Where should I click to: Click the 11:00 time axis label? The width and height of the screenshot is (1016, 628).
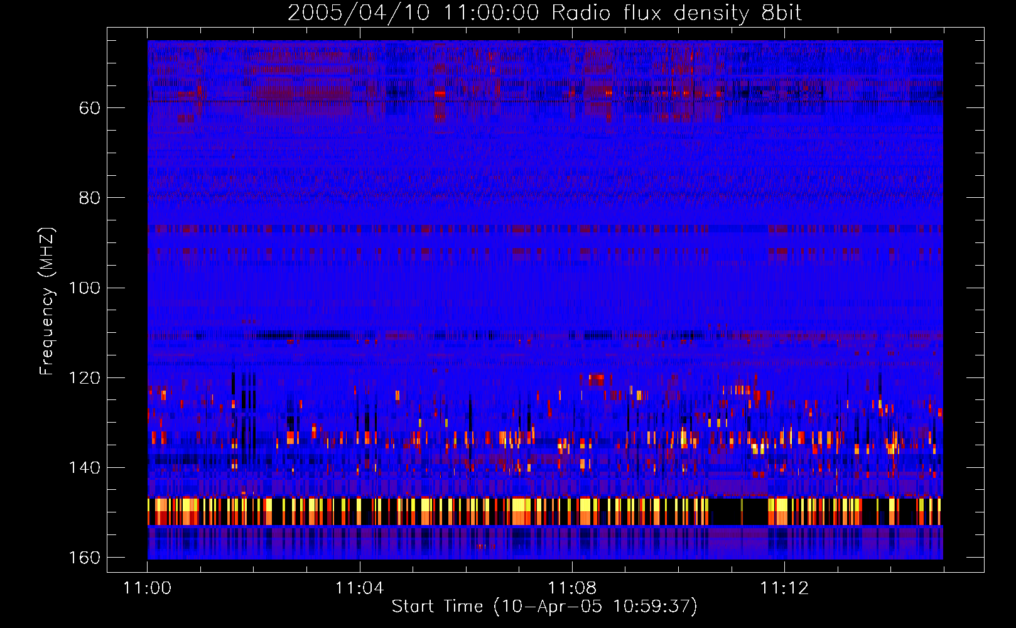click(148, 588)
